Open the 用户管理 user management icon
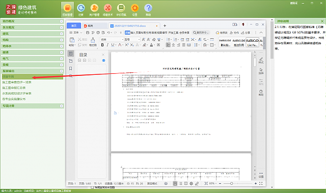This screenshot has width=326, height=193. tap(94, 10)
